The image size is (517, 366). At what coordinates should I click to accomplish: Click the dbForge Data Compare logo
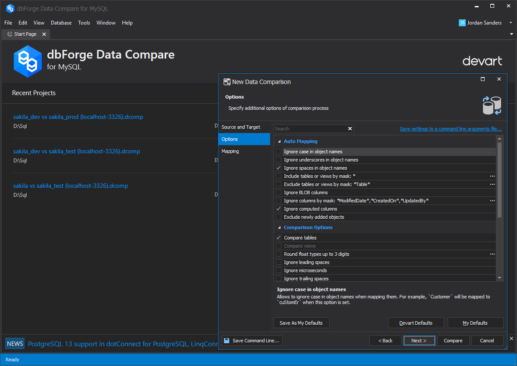[28, 61]
